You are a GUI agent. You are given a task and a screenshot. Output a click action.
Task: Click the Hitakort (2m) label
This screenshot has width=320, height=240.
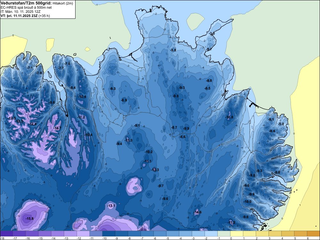tap(63, 3)
